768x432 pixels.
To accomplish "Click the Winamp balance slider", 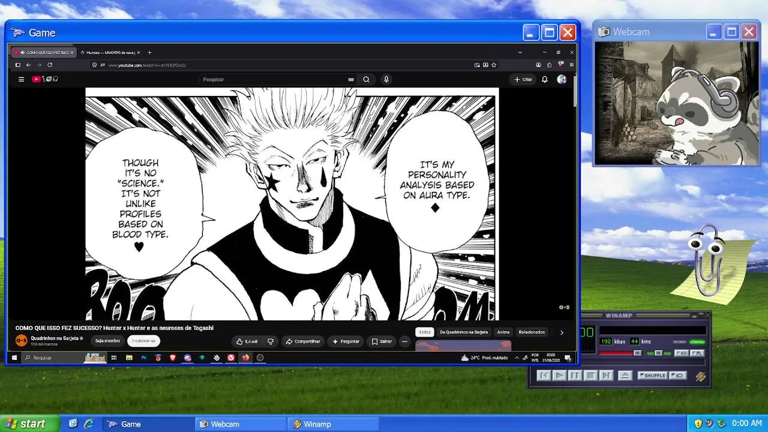I will 658,353.
